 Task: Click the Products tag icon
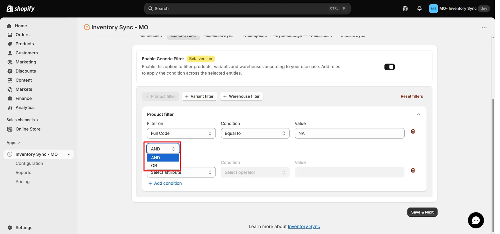[10, 44]
